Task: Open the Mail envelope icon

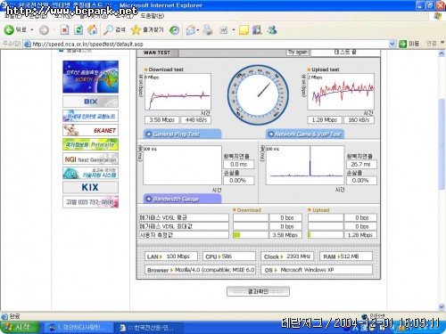Action: [x=191, y=30]
